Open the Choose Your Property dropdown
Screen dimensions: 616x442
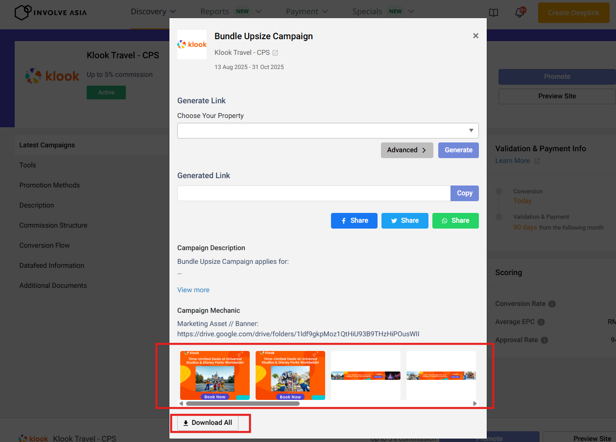328,131
